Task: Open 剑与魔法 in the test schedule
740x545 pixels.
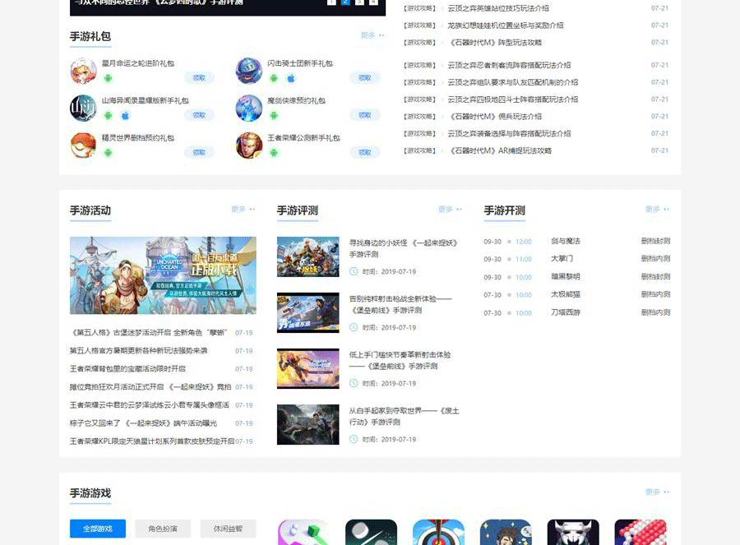Action: pos(566,241)
